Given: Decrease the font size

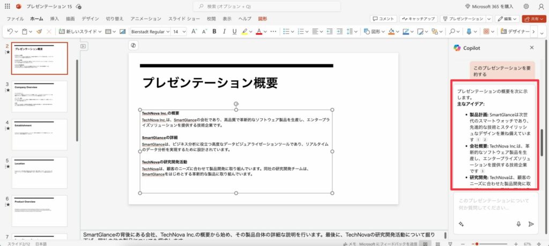Looking at the screenshot, I should (x=204, y=32).
